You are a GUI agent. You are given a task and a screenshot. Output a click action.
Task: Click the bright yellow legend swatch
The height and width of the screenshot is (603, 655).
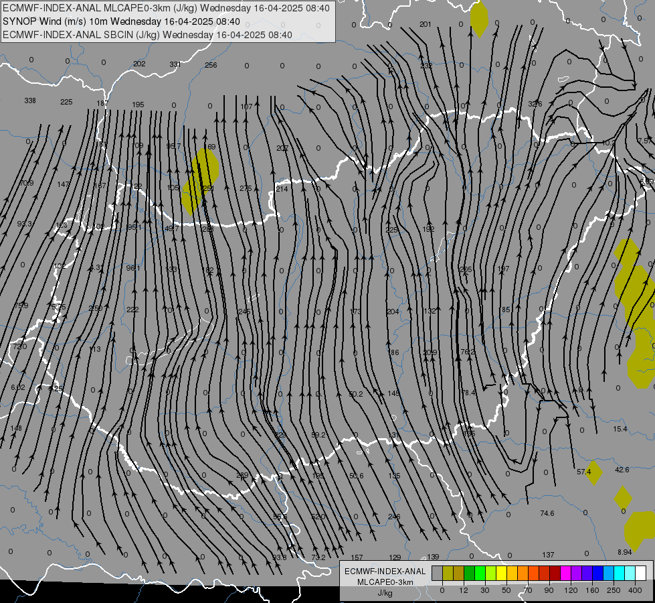[x=502, y=573]
